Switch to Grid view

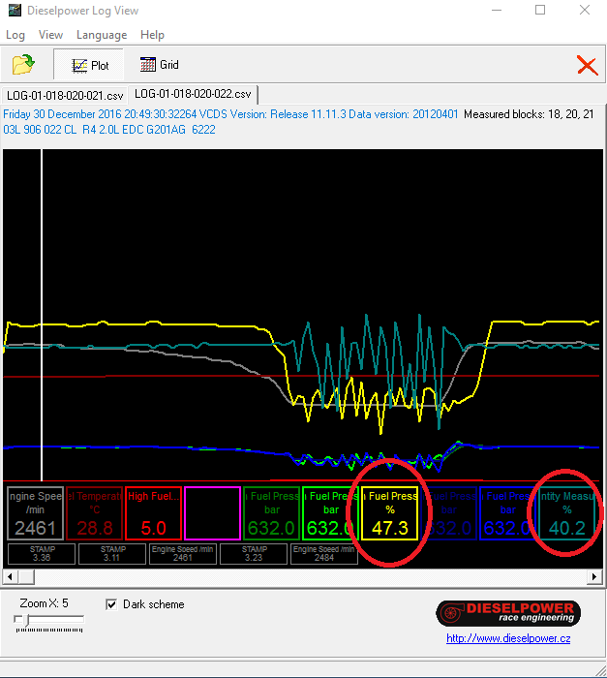160,65
